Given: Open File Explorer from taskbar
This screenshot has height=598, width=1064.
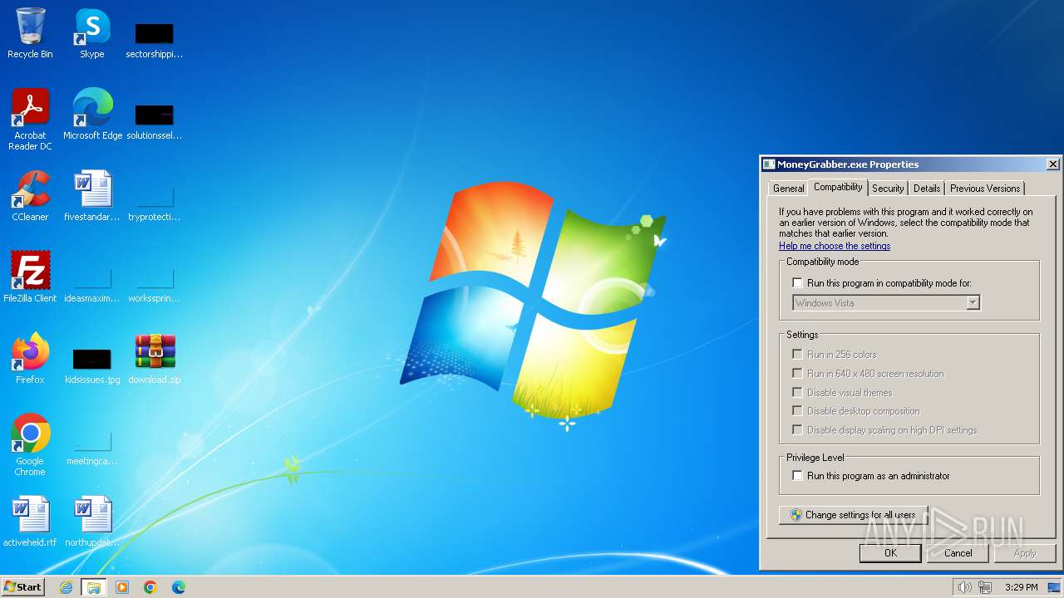Looking at the screenshot, I should tap(94, 587).
